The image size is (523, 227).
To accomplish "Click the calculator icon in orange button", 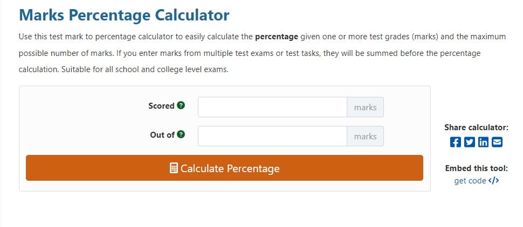I will [x=174, y=168].
